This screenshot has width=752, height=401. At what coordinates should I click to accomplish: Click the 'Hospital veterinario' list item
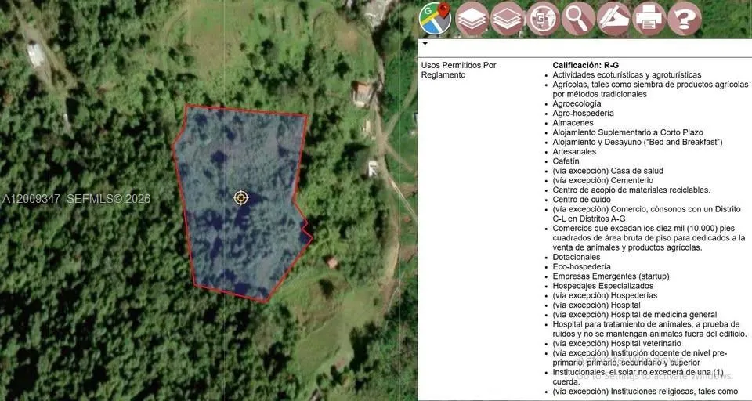pyautogui.click(x=616, y=344)
